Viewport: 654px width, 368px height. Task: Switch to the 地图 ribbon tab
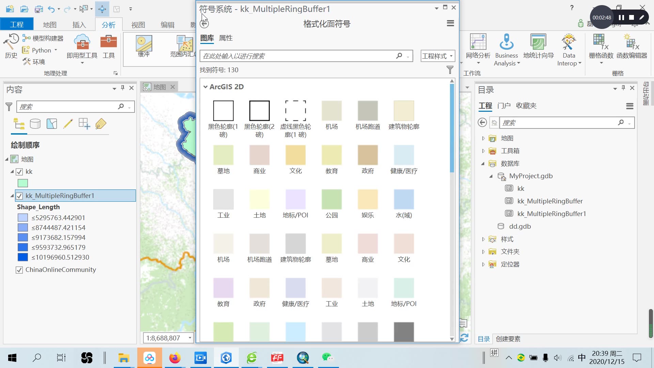click(49, 24)
